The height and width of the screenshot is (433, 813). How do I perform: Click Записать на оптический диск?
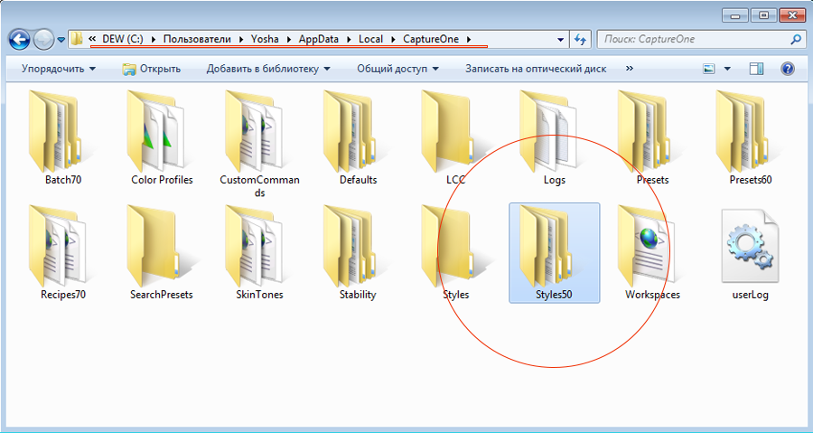click(x=536, y=69)
